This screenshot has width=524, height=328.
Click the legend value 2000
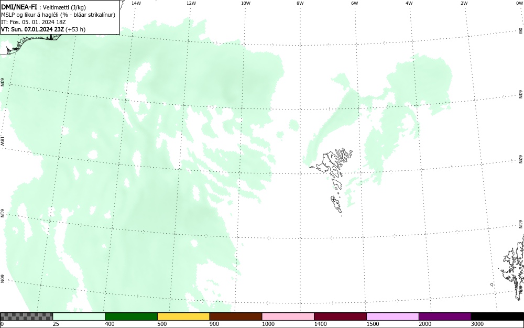click(425, 324)
